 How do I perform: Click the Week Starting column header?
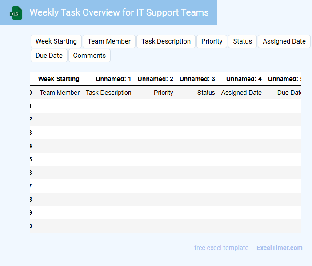click(59, 79)
